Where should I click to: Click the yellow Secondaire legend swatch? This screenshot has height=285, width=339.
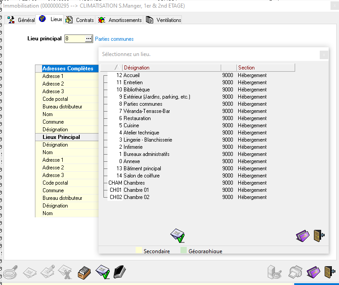139,250
